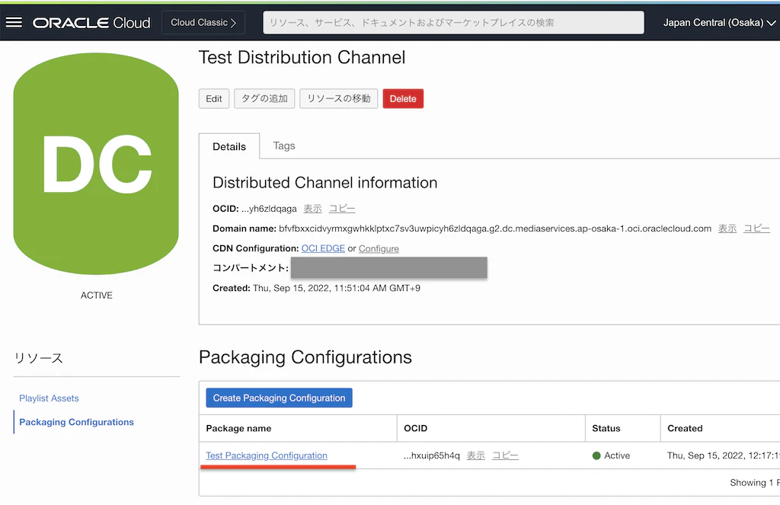Viewport: 780px width, 505px height.
Task: Show the packaging configuration OCID
Action: 475,455
